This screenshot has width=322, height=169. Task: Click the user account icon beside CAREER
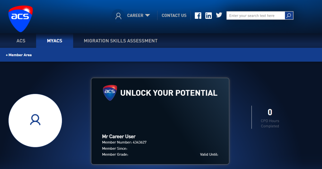tap(118, 16)
